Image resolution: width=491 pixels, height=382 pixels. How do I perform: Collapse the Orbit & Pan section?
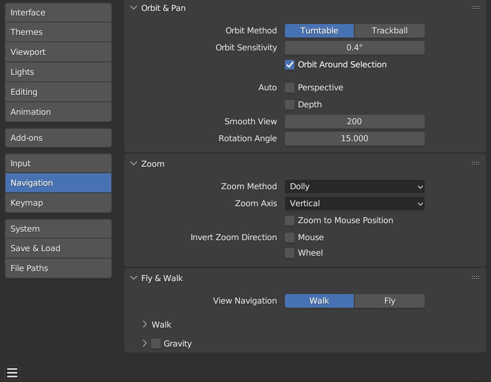tap(133, 8)
